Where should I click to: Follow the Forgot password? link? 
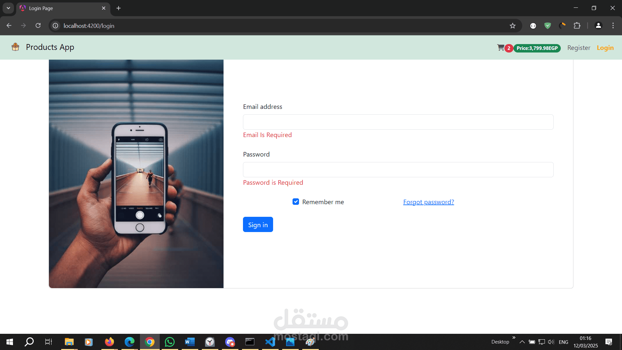[x=428, y=202]
